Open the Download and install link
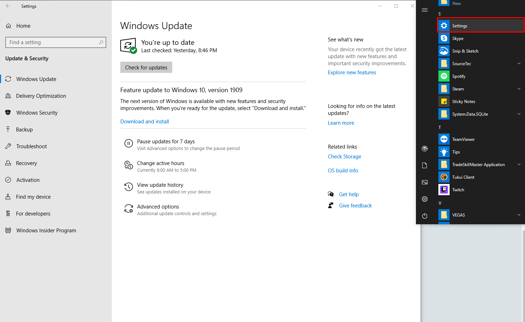The width and height of the screenshot is (525, 322). point(144,121)
